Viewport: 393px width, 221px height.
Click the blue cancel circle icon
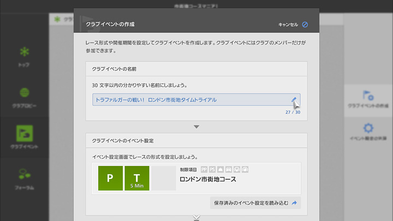coord(305,25)
